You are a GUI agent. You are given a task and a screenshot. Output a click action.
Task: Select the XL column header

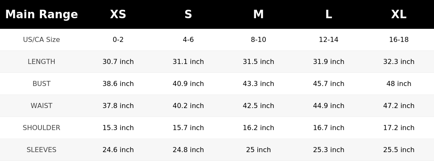pyautogui.click(x=399, y=14)
